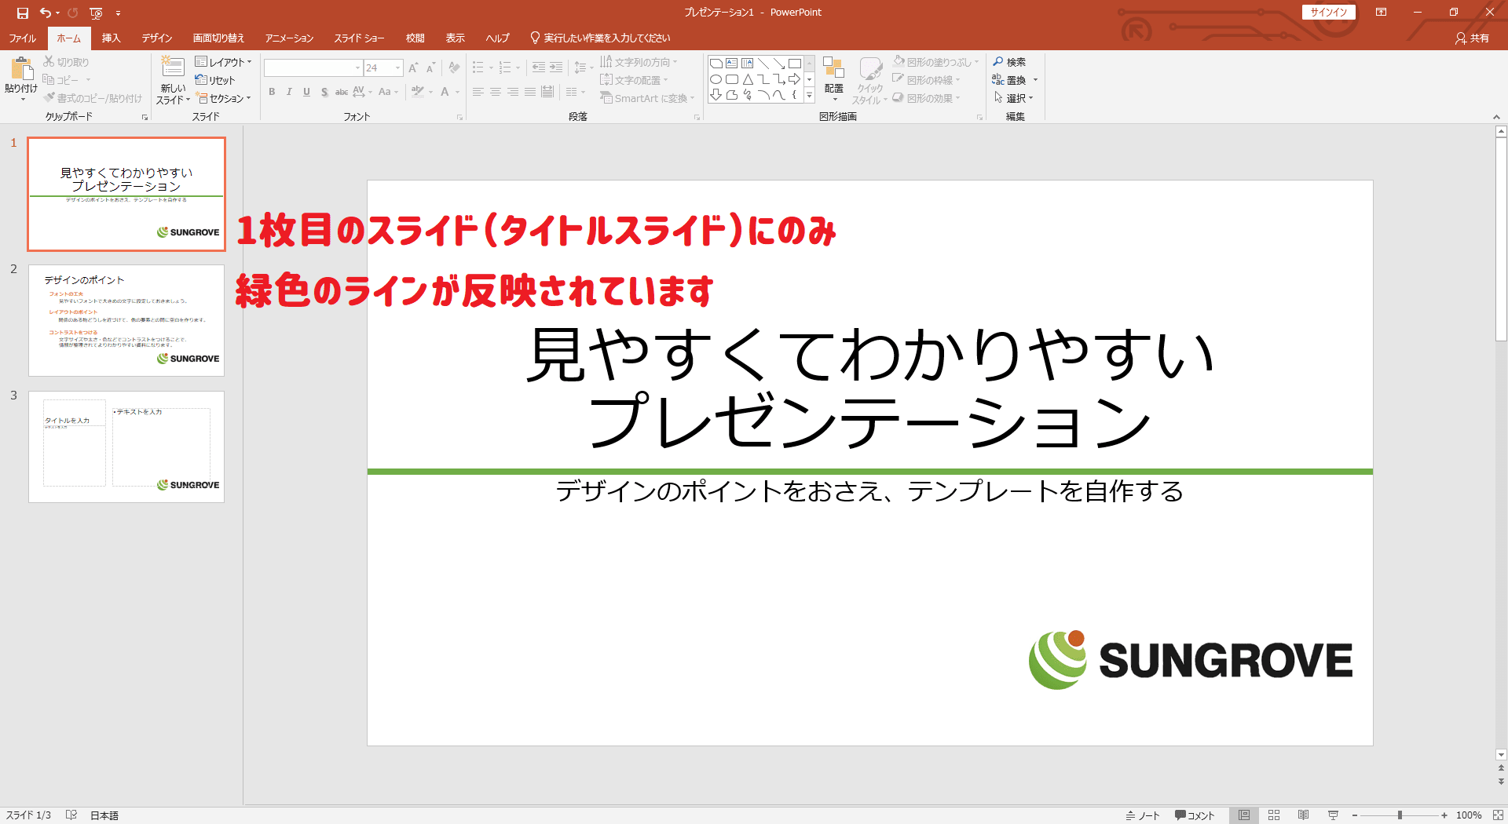Click the Undo arrow icon
1508x824 pixels.
coord(46,13)
